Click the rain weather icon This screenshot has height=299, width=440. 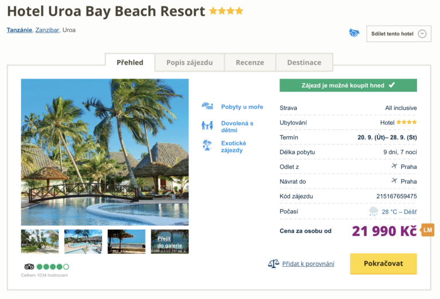pyautogui.click(x=374, y=211)
